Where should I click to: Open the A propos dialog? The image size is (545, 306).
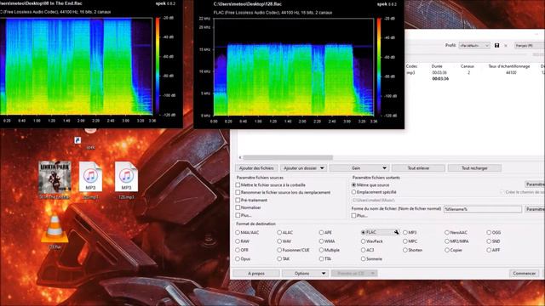coord(256,274)
